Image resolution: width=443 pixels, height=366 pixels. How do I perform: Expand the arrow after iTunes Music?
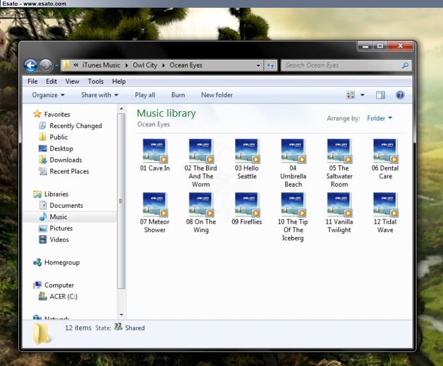(x=127, y=65)
